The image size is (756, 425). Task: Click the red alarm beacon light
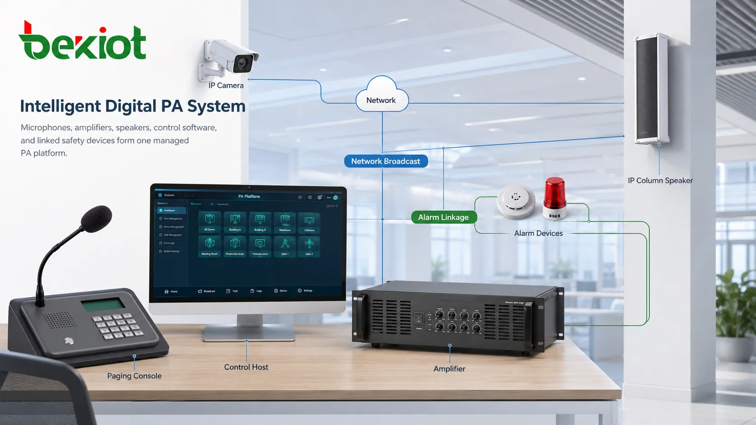click(555, 199)
